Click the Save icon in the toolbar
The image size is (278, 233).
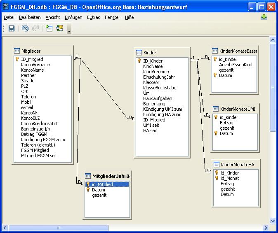coord(12,28)
